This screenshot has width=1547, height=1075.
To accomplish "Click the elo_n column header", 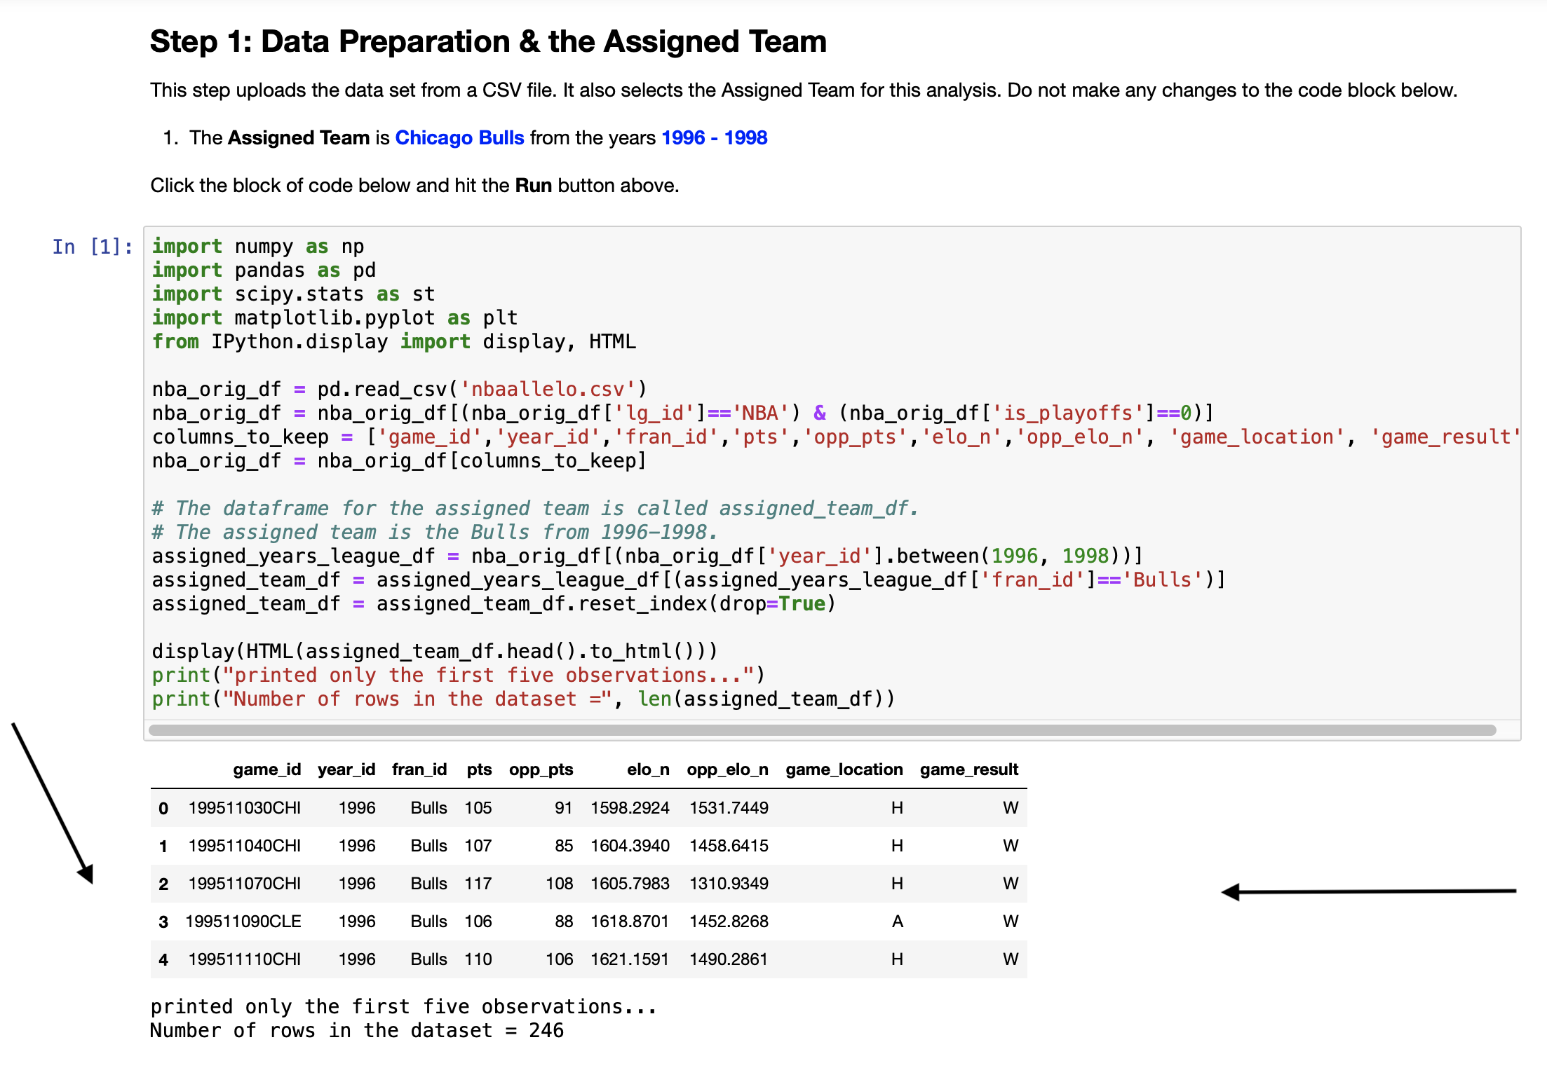I will 648,769.
